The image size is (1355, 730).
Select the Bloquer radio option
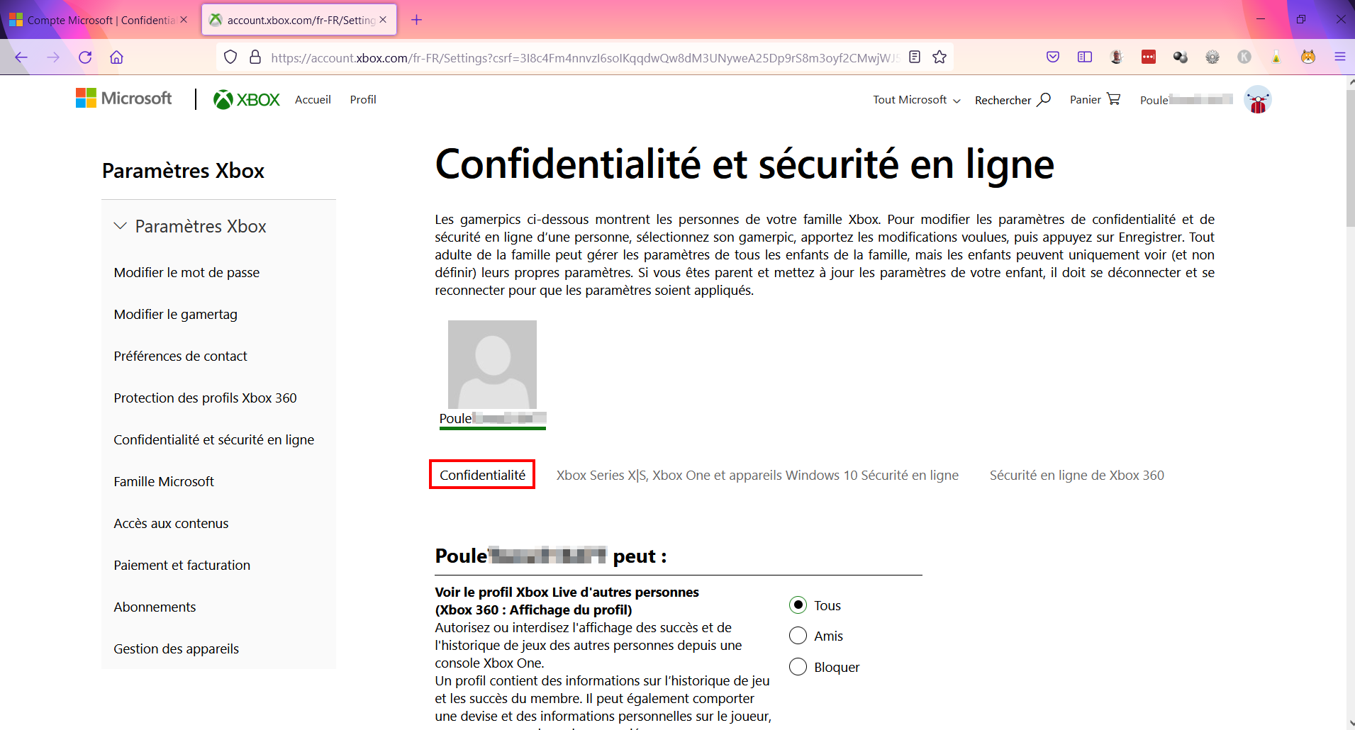(798, 667)
